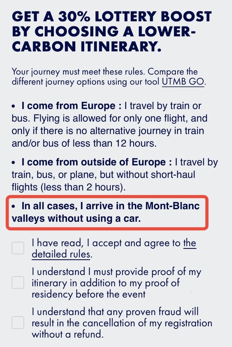Click the highlighted 'In all cases' rule text

click(x=106, y=212)
